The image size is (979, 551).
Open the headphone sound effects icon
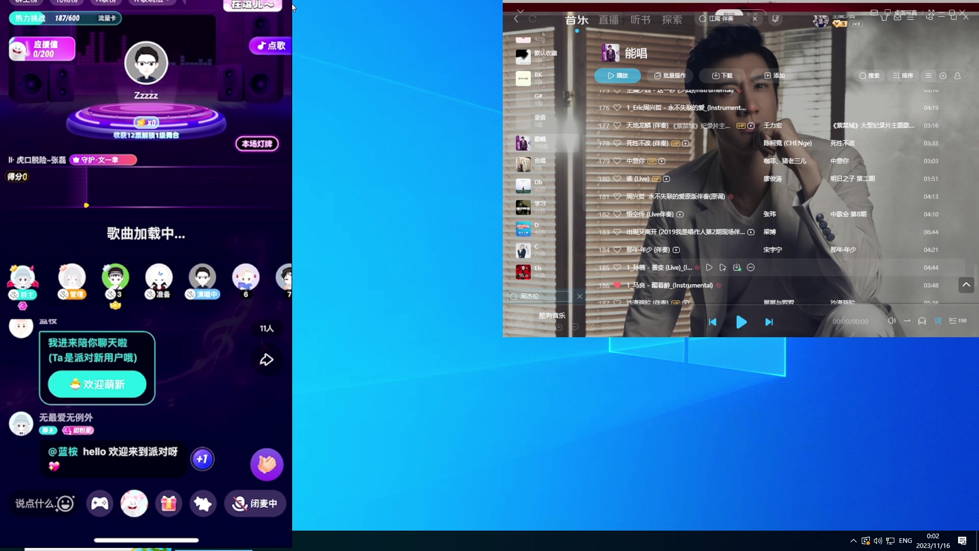[922, 321]
